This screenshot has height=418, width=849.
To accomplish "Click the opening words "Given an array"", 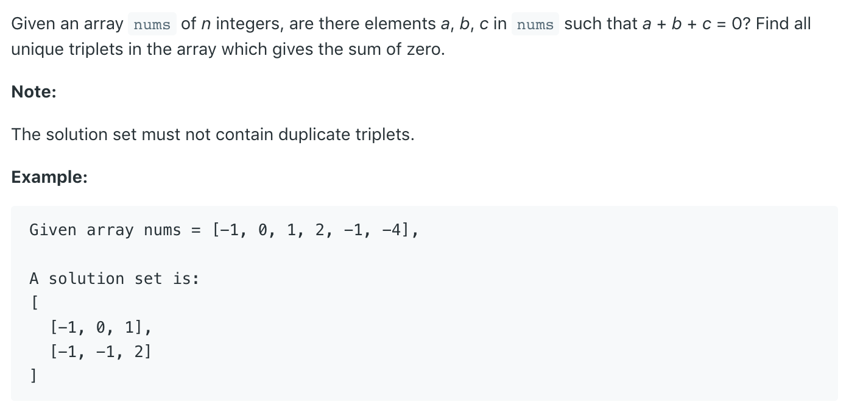I will pos(67,24).
